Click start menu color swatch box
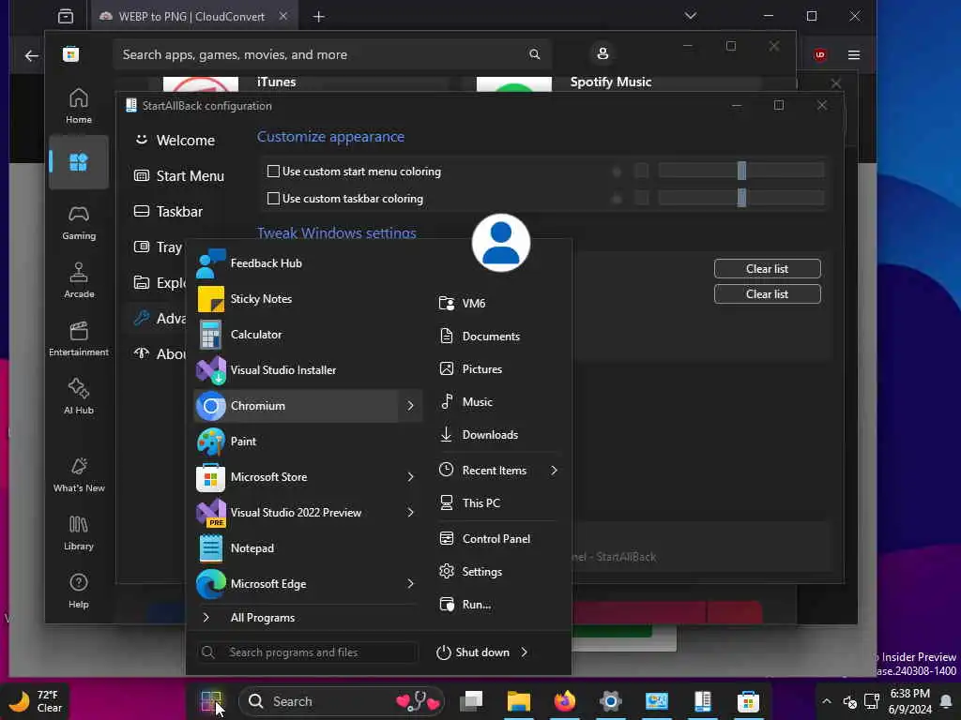This screenshot has height=720, width=961. (642, 171)
